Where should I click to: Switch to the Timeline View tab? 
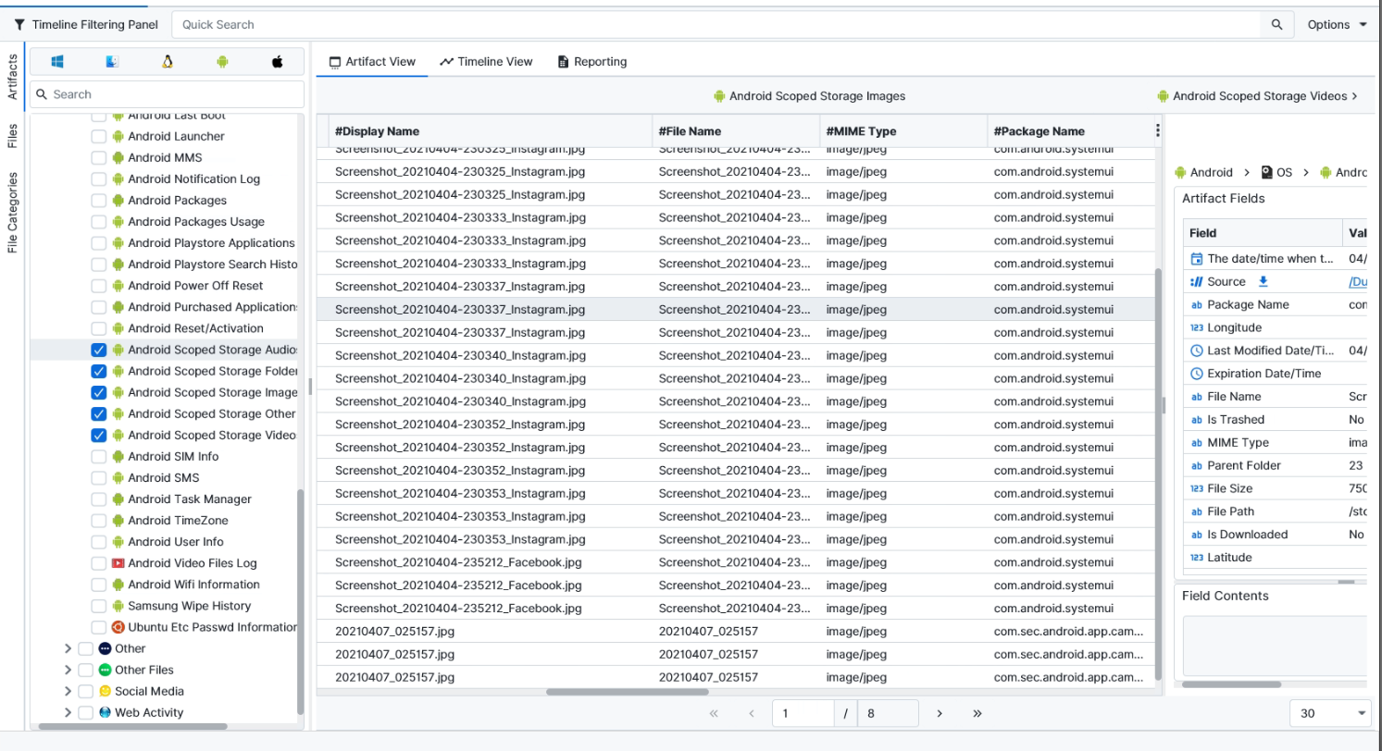click(x=486, y=61)
